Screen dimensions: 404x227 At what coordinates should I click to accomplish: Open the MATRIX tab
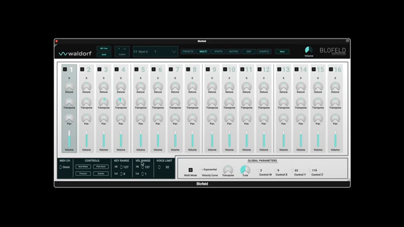234,52
